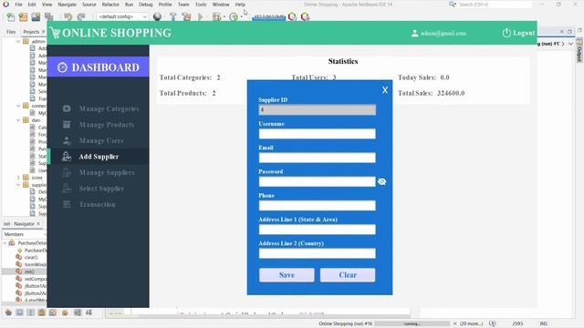The height and width of the screenshot is (328, 584).
Task: Click the Add Supplier sidebar item
Action: coord(99,157)
